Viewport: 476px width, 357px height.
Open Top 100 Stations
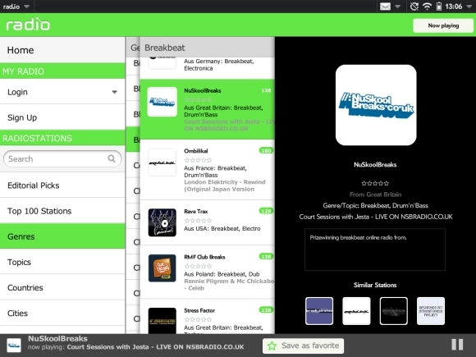pyautogui.click(x=62, y=211)
